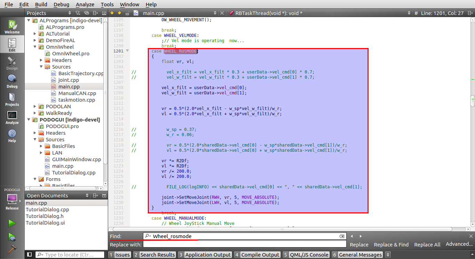Screen dimensions: 475x259
Task: Go forward with the right yellow arrow
Action: [x=120, y=13]
